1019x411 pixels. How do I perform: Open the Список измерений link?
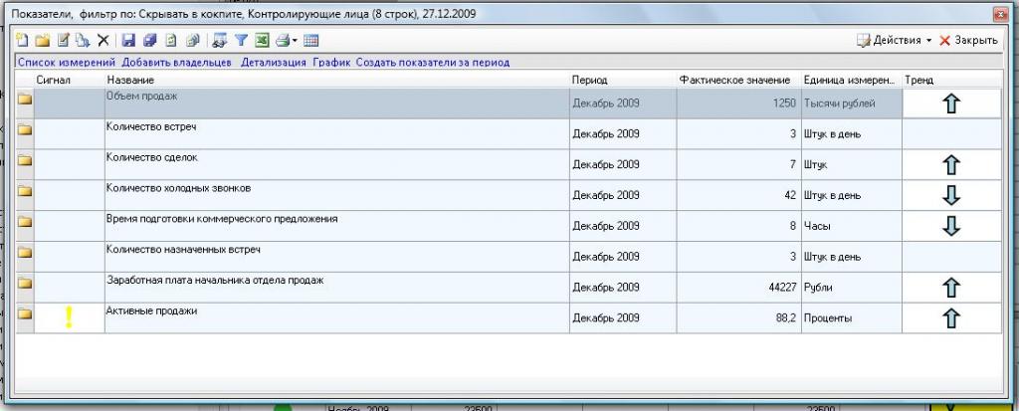tap(66, 63)
